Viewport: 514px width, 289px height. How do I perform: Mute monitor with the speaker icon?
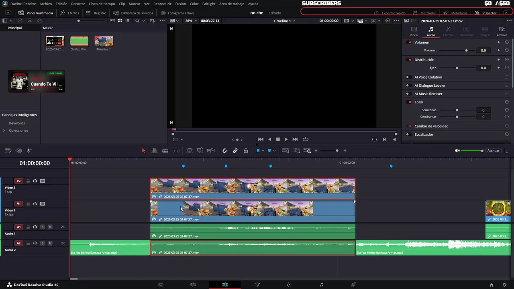tap(457, 151)
